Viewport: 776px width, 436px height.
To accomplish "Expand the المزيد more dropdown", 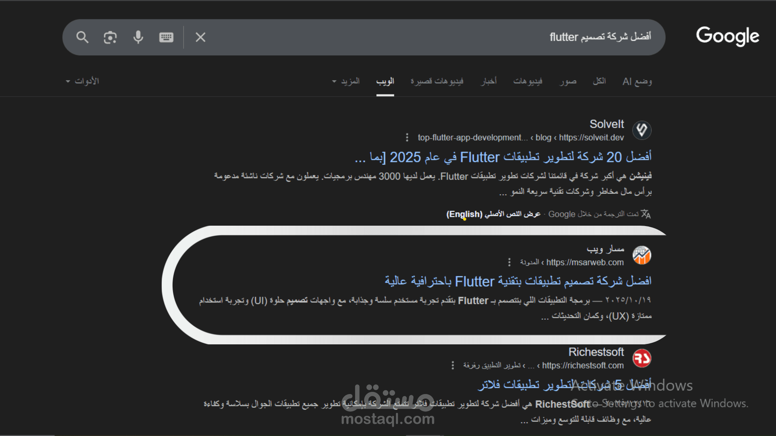I will point(346,81).
